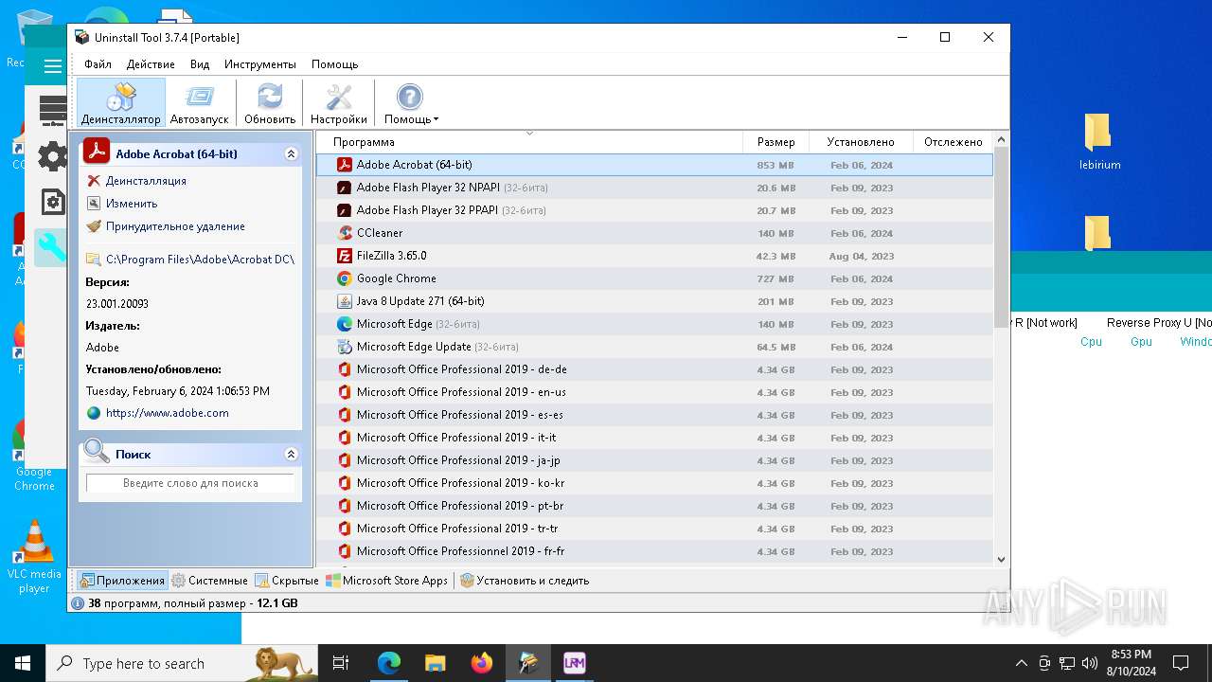Select the Microsoft Edge (32-бита) icon

pyautogui.click(x=345, y=324)
